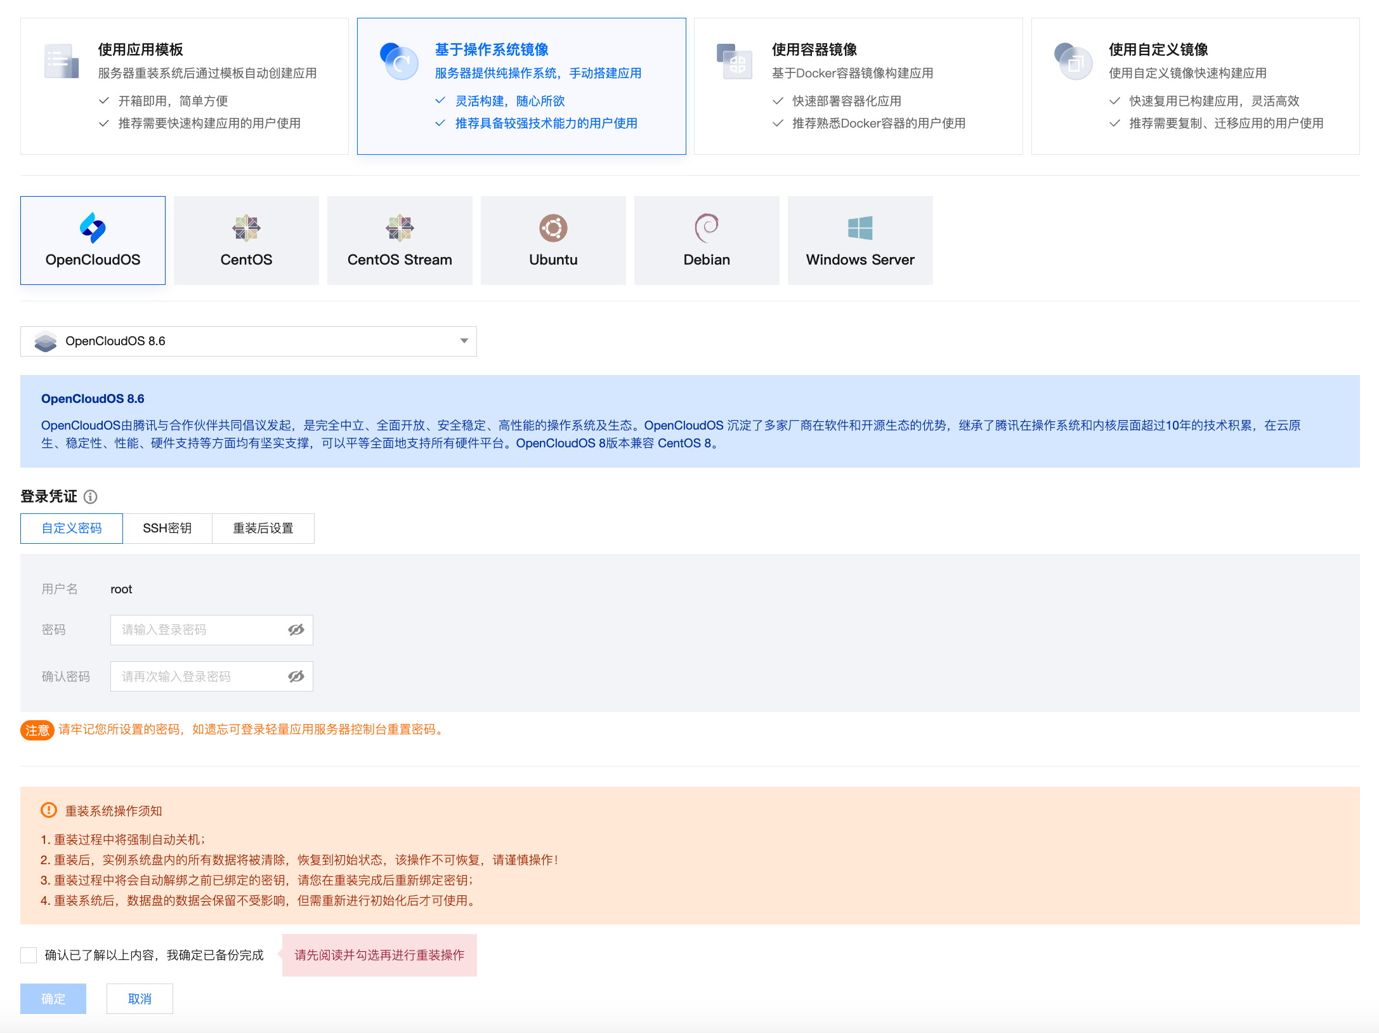
Task: Click the 确定 button
Action: coord(53,999)
